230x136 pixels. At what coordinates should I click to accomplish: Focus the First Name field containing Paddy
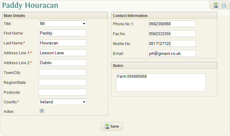tap(63, 33)
